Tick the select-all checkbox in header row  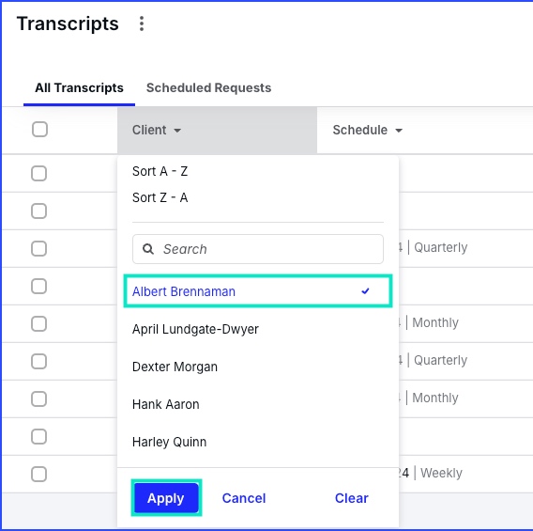pos(39,130)
